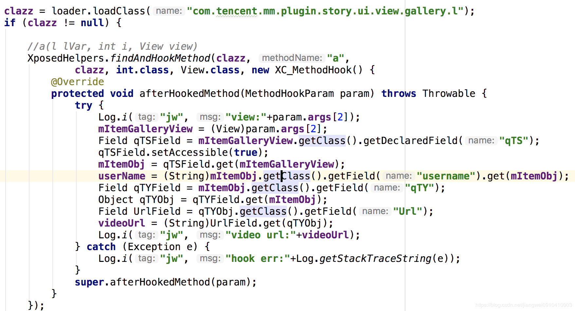Click "Exception e" in catch clause

[160, 247]
